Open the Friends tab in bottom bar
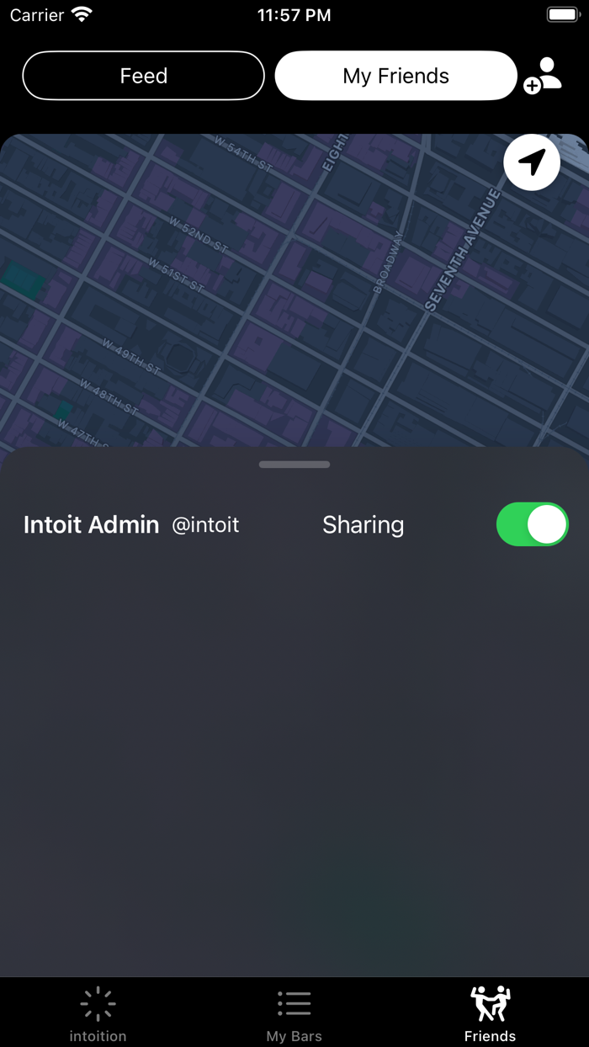 pyautogui.click(x=490, y=1014)
